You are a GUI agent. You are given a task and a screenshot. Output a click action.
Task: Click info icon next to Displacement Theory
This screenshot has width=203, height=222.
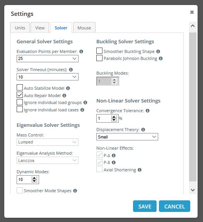click(143, 130)
